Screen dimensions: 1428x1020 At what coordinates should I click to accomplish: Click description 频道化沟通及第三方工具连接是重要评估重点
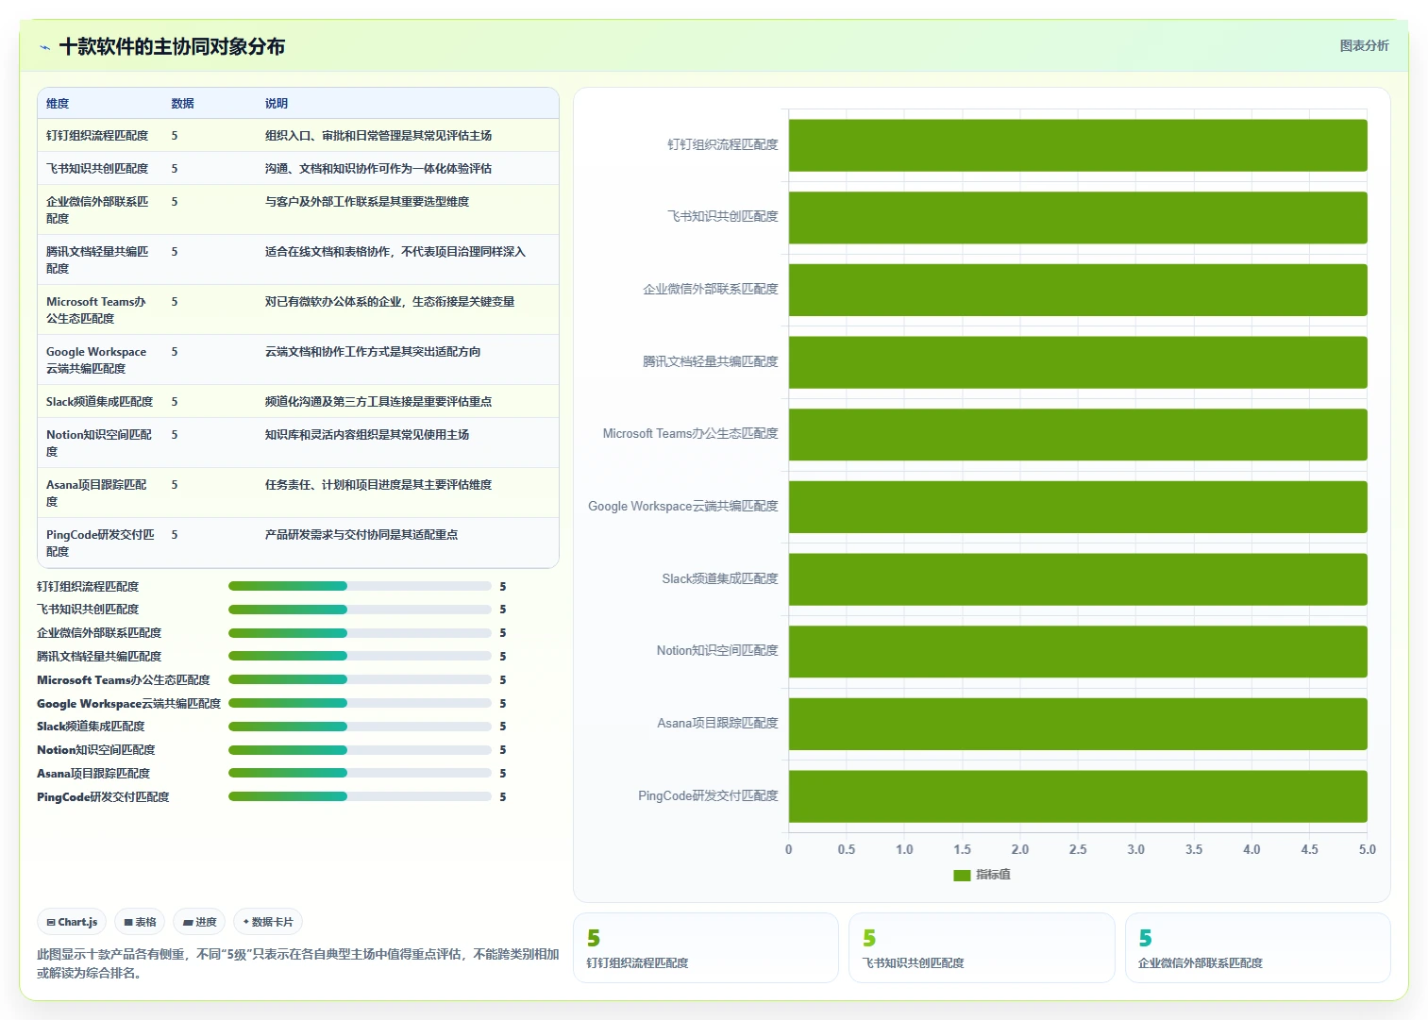378,402
